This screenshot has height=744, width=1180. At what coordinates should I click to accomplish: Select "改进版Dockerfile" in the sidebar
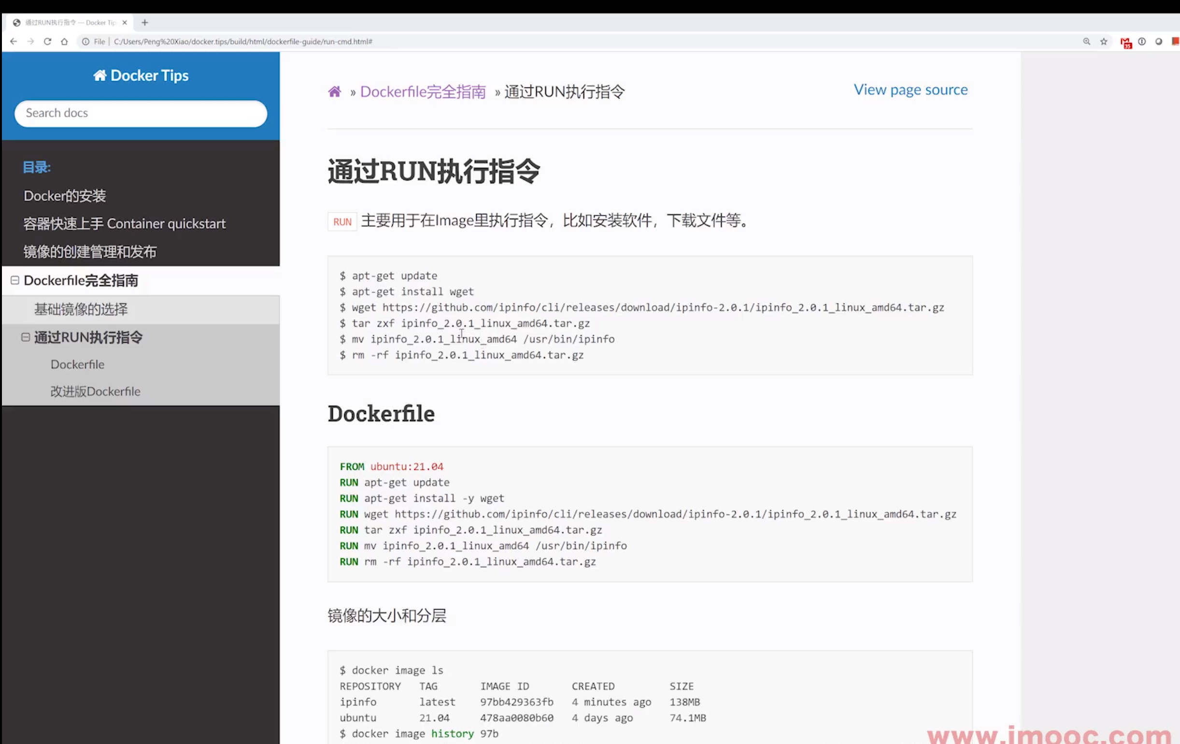point(95,391)
